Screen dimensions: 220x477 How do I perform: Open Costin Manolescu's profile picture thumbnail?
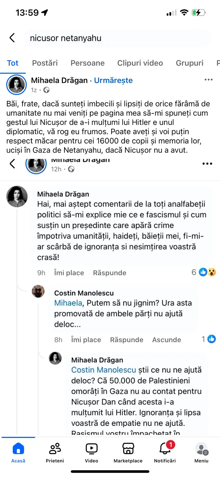[x=38, y=291]
